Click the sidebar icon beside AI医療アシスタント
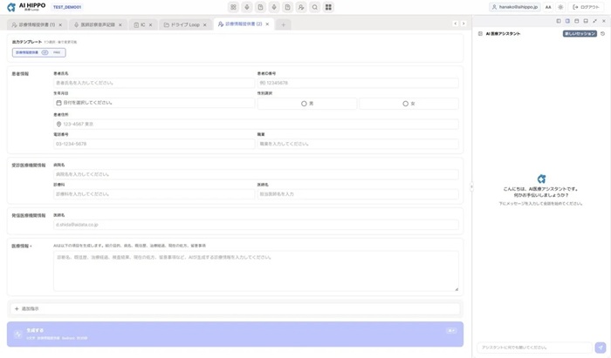Image resolution: width=611 pixels, height=358 pixels. point(480,34)
